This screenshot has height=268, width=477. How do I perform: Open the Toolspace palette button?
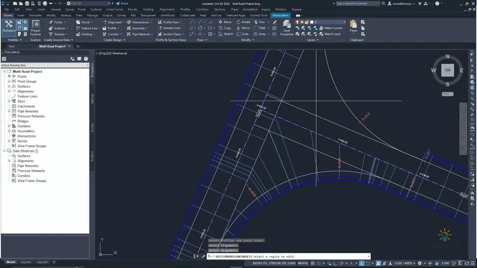click(9, 28)
